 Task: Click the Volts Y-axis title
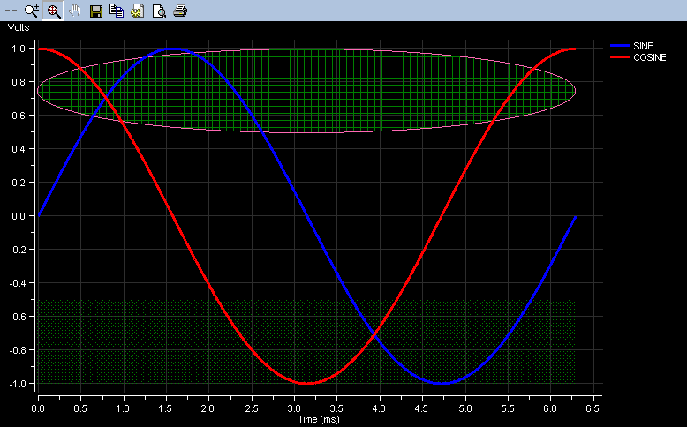click(x=19, y=27)
